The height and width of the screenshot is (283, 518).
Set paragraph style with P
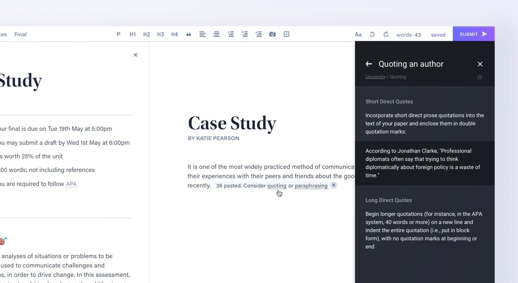click(118, 34)
